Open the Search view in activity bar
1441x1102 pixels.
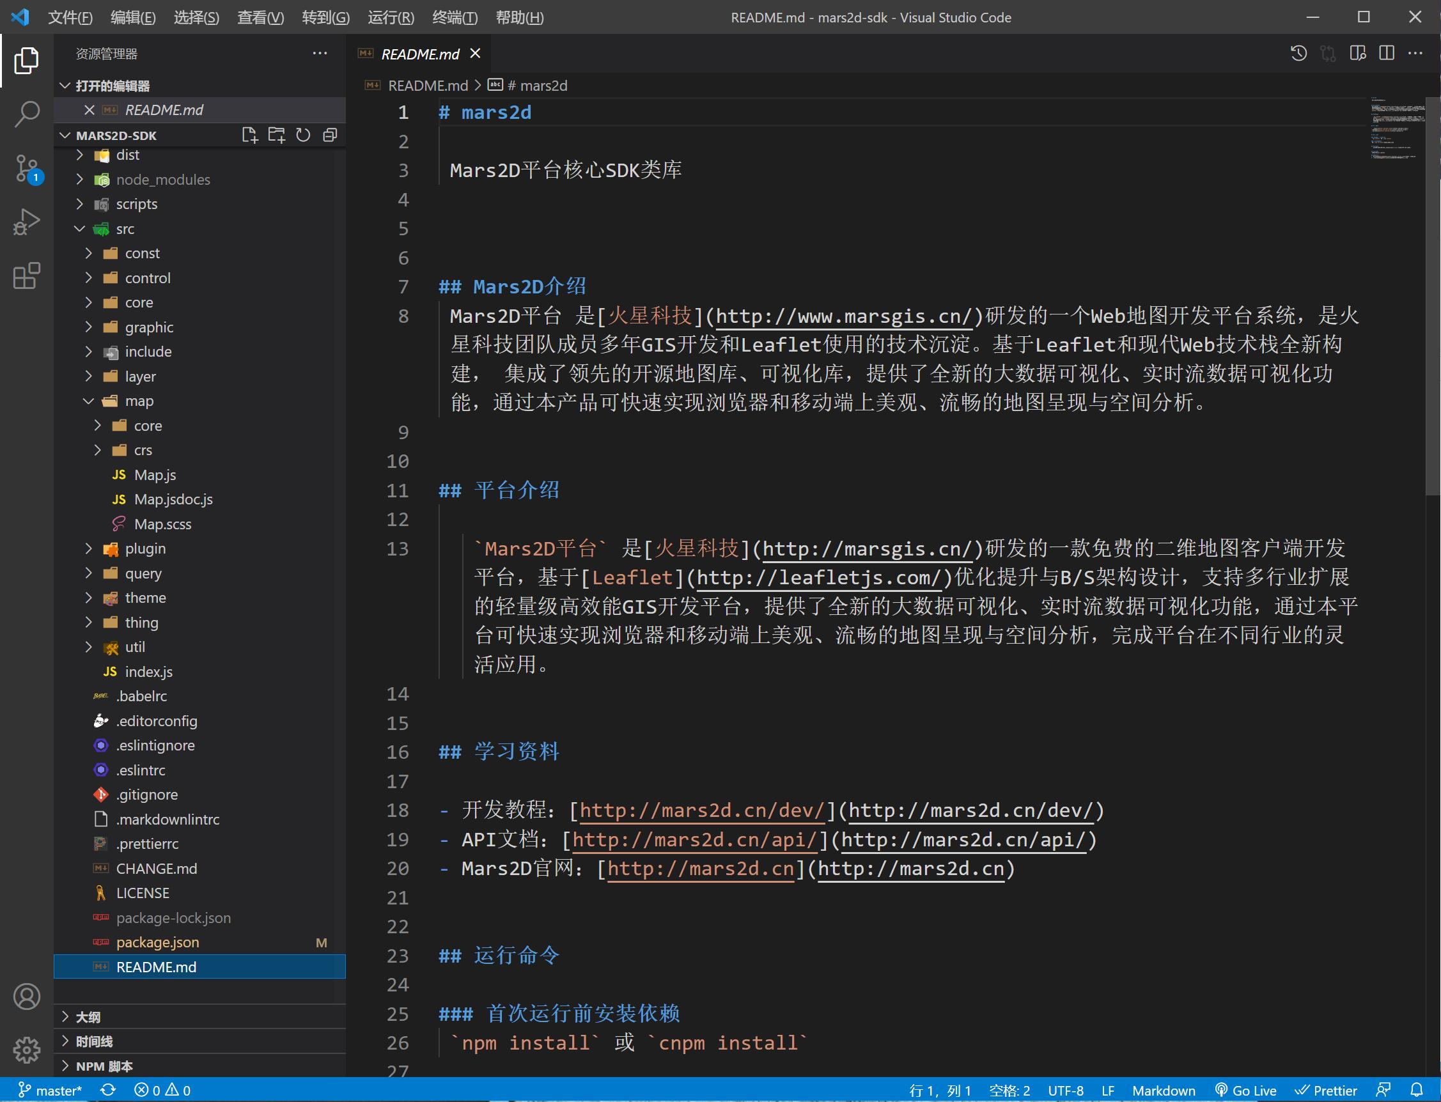click(26, 114)
